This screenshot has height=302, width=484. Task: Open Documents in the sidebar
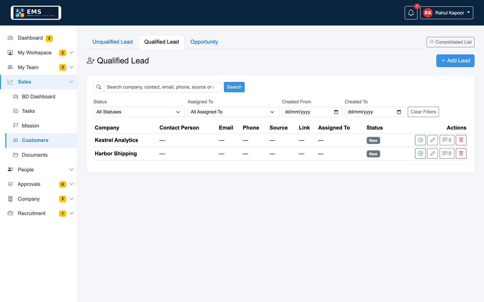[x=41, y=155]
